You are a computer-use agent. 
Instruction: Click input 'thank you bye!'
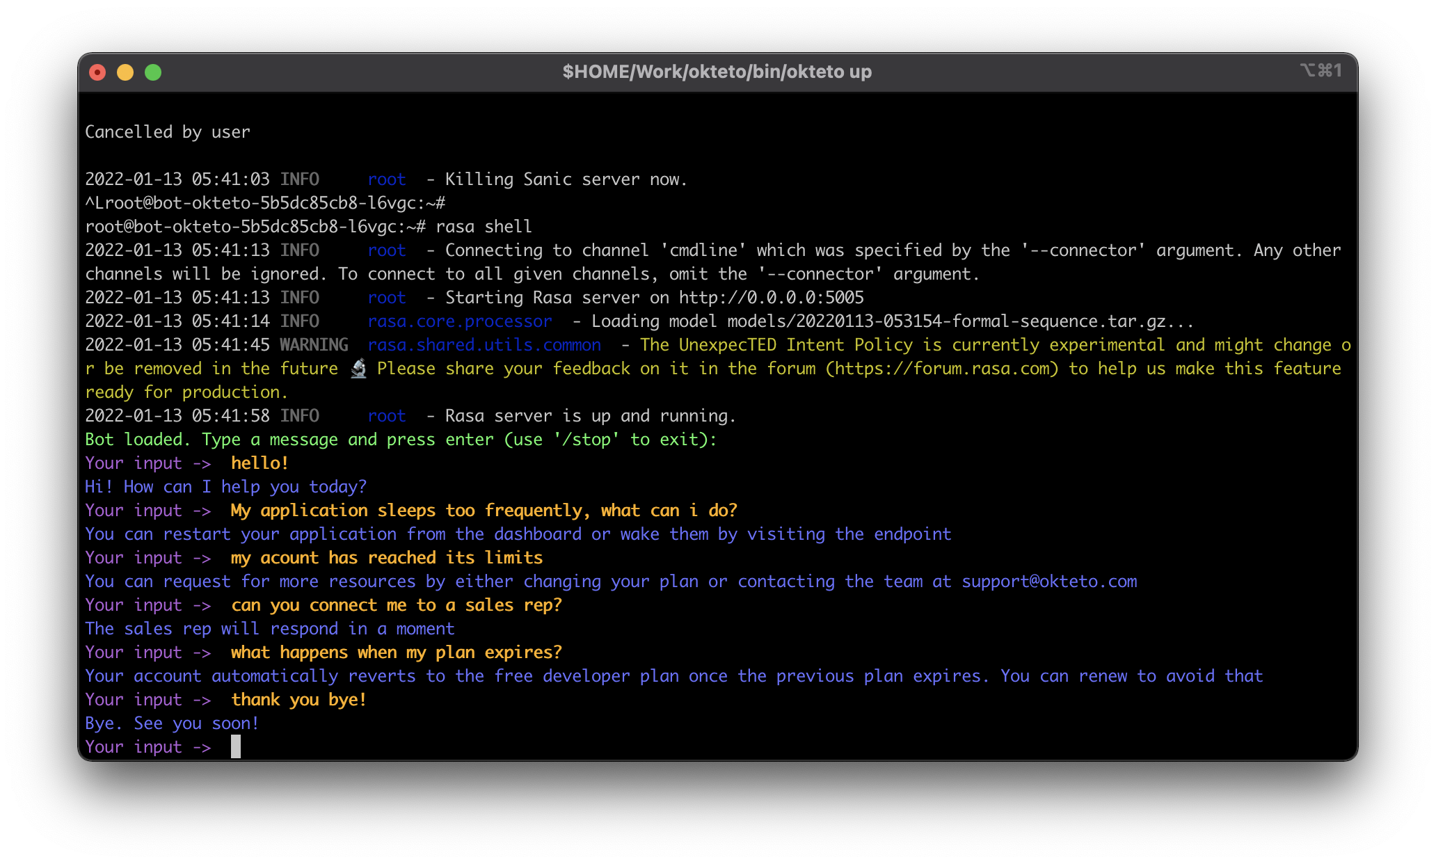tap(299, 700)
